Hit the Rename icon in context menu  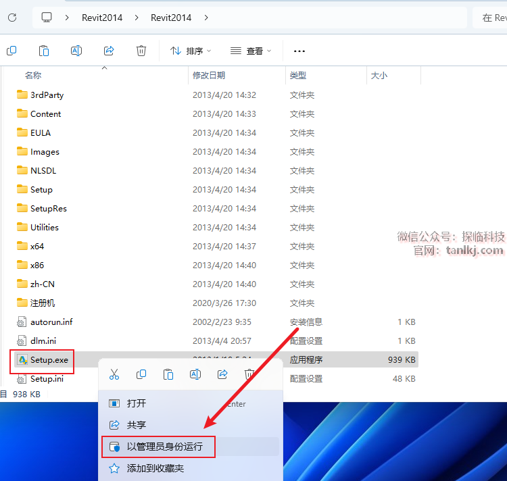point(195,374)
